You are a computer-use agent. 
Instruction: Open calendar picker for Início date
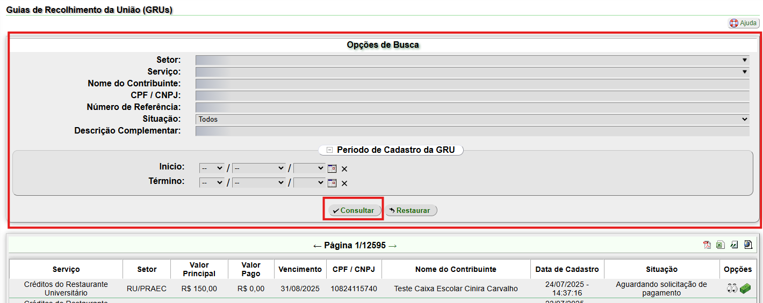click(x=332, y=168)
